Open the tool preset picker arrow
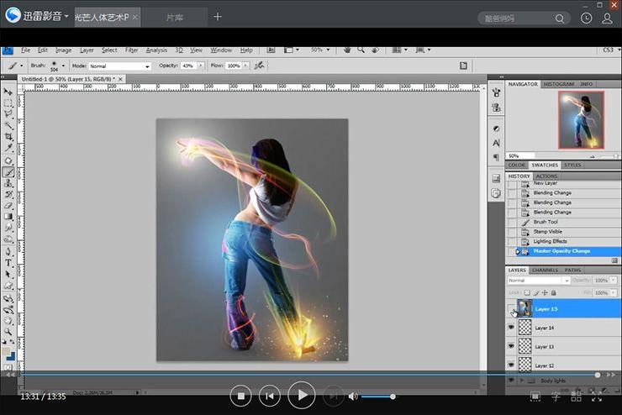 point(21,66)
